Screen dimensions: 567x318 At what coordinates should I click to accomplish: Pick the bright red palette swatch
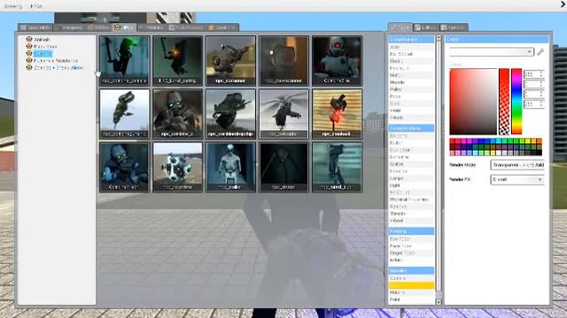(x=453, y=141)
